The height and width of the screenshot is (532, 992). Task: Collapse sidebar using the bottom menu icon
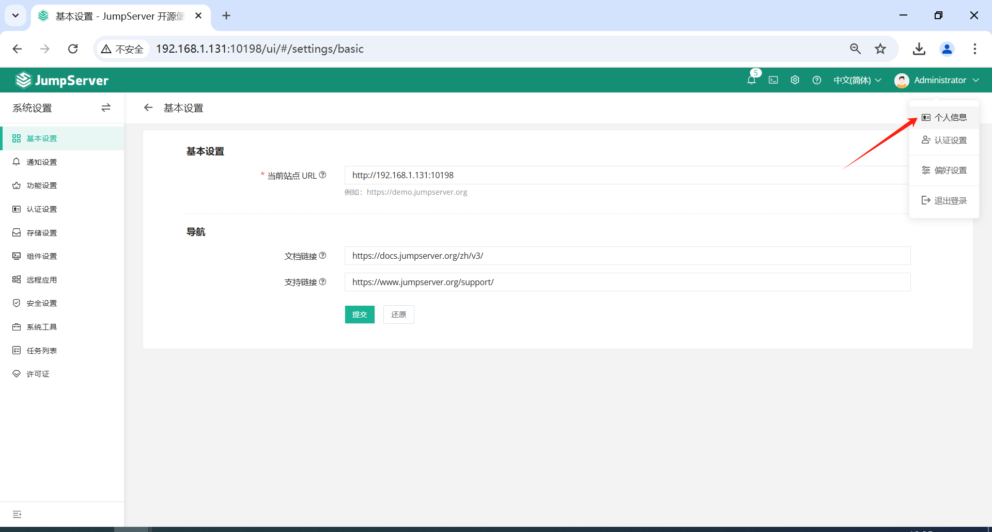(17, 514)
